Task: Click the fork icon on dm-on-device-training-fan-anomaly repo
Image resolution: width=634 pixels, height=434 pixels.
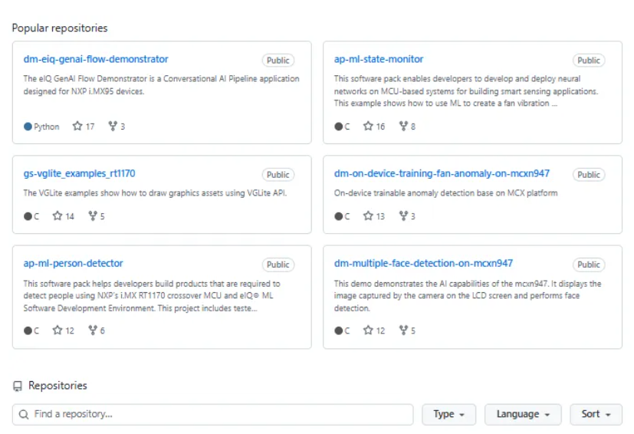Action: click(x=403, y=216)
